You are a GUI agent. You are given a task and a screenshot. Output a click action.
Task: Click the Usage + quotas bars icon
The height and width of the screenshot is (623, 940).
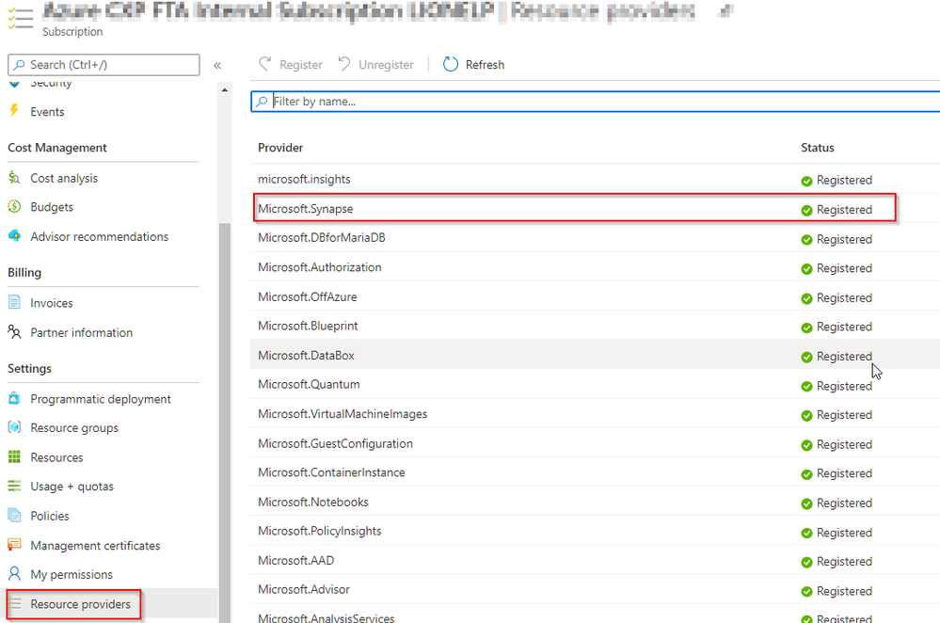point(14,486)
